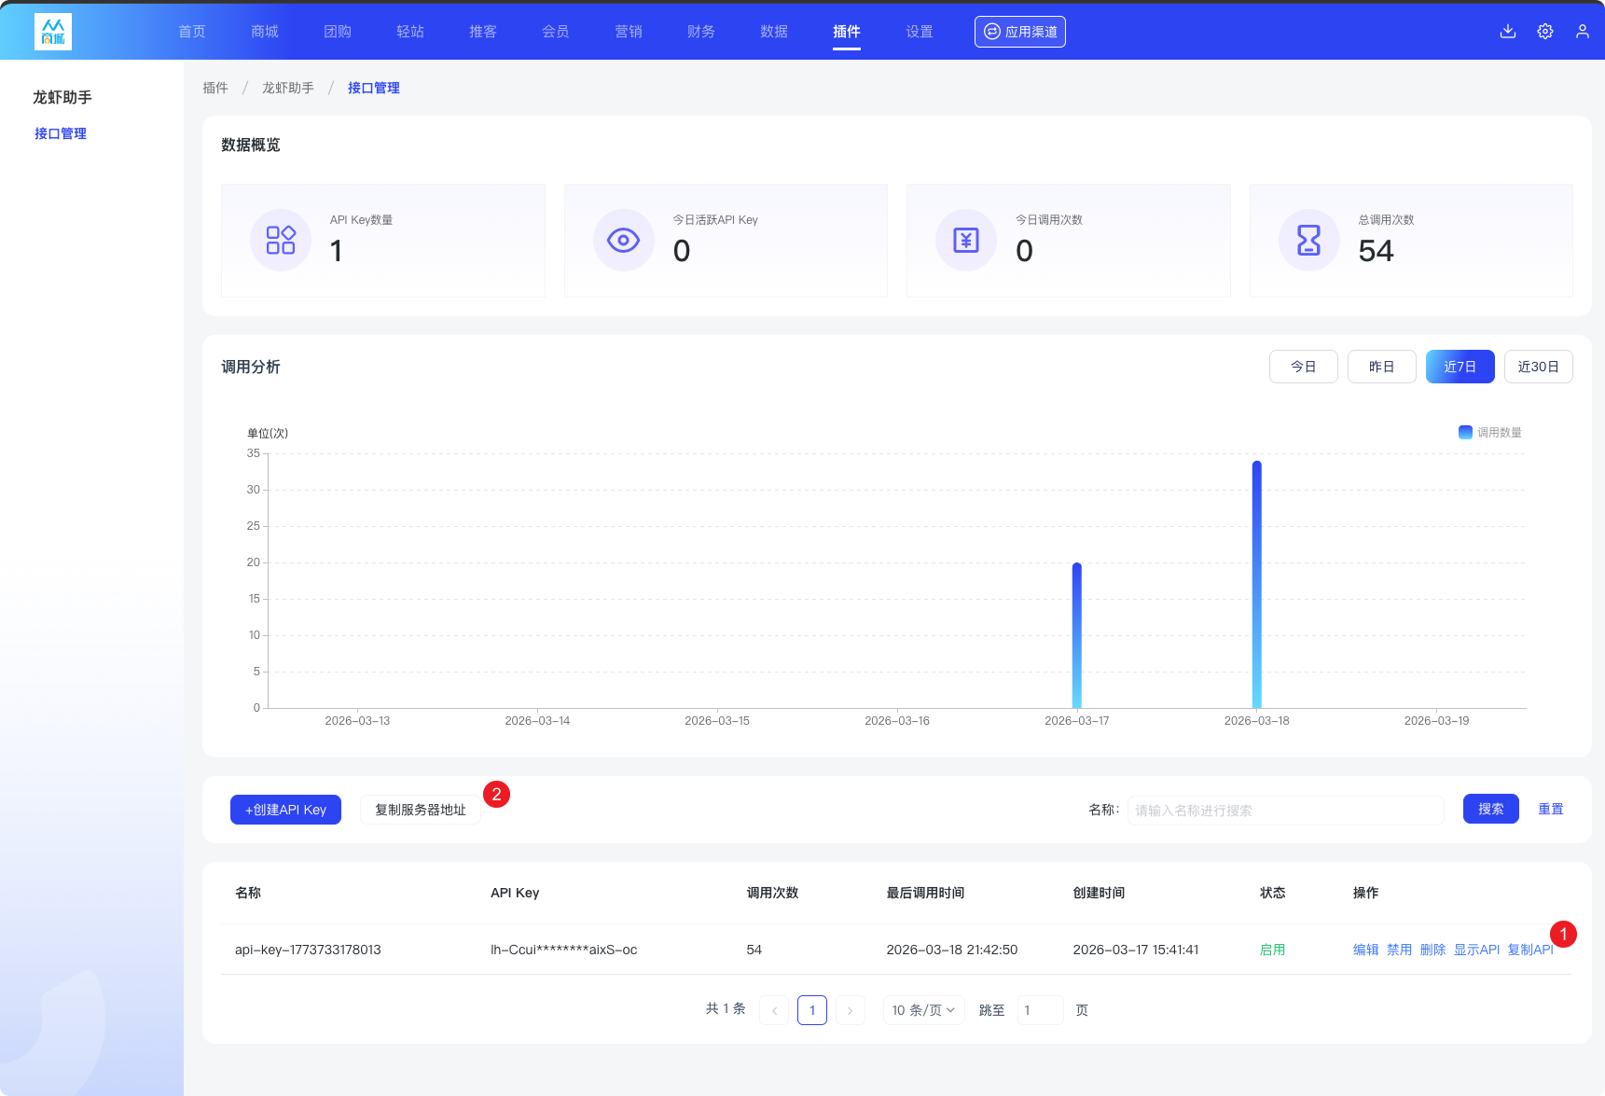Open the 设置 menu
The width and height of the screenshot is (1605, 1096).
(920, 32)
